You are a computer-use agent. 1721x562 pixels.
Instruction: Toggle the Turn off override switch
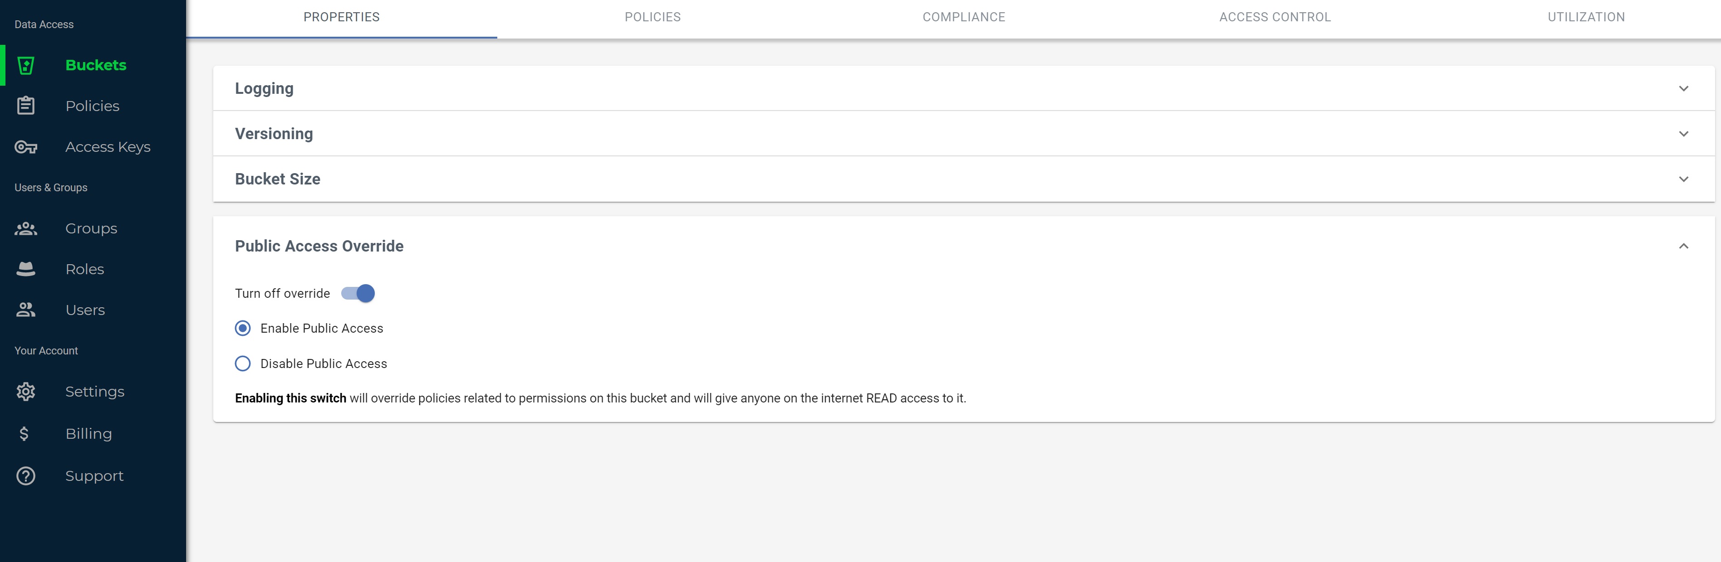click(x=358, y=294)
